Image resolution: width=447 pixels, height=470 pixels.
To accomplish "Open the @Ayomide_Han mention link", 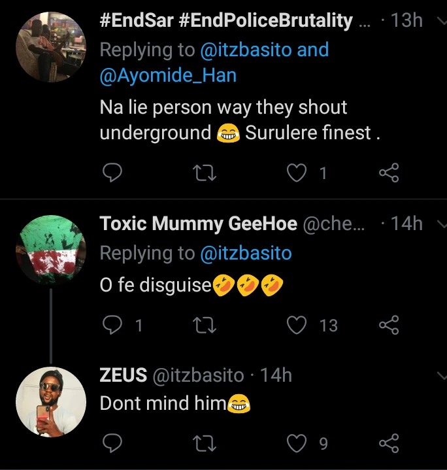I will [168, 76].
